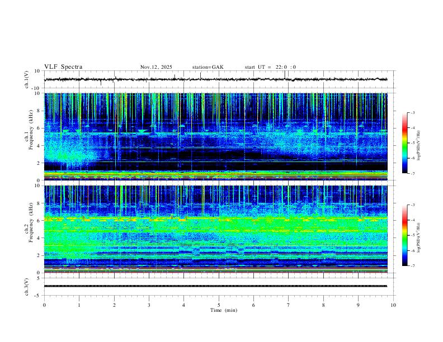Image resolution: width=443 pixels, height=342 pixels.
Task: Select the ch.2 "Frequency (kHz)" axis label
Action: (31, 222)
